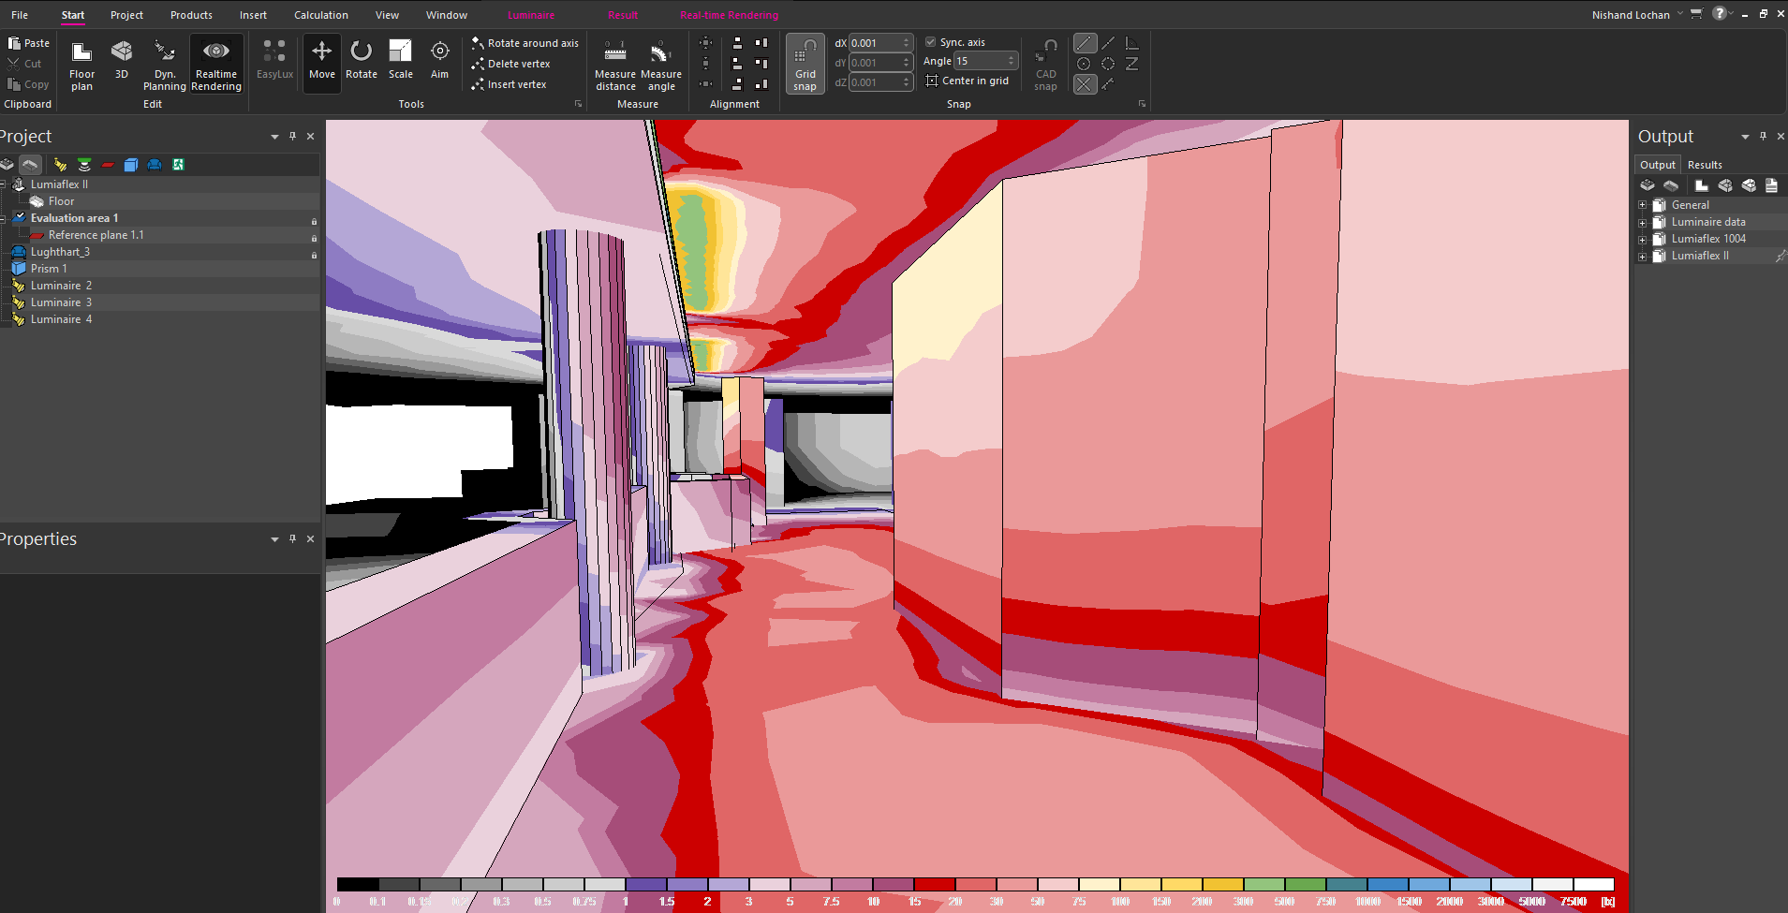Open the Products ribbon tab
Viewport: 1788px width, 913px height.
pos(191,15)
